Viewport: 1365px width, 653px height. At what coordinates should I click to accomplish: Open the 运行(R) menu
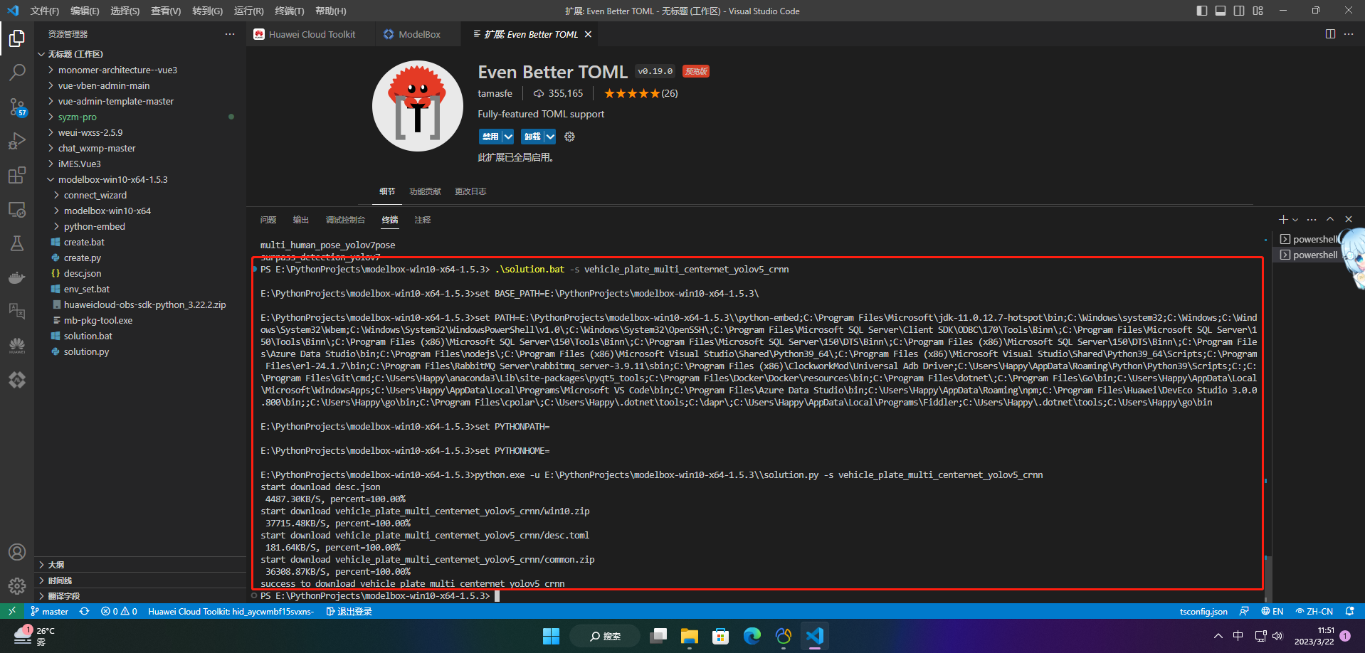click(249, 11)
